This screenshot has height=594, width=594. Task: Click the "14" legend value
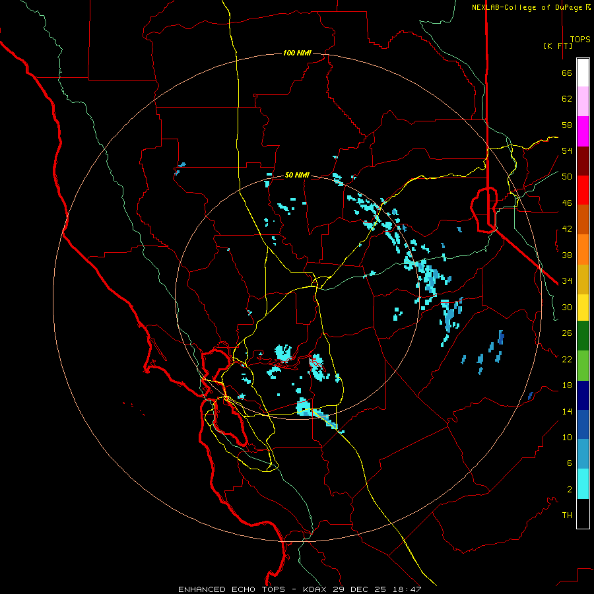pyautogui.click(x=567, y=411)
